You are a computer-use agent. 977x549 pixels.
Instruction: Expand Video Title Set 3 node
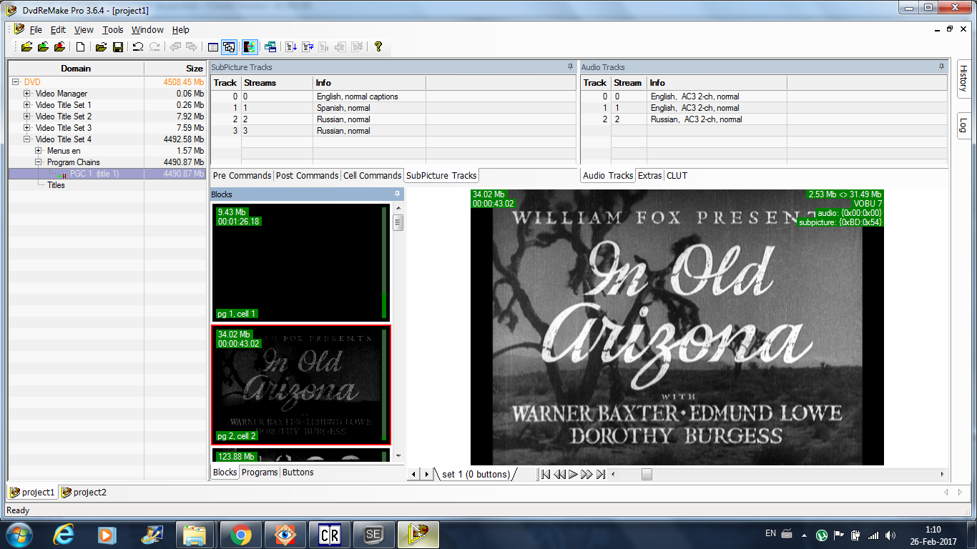pyautogui.click(x=27, y=128)
